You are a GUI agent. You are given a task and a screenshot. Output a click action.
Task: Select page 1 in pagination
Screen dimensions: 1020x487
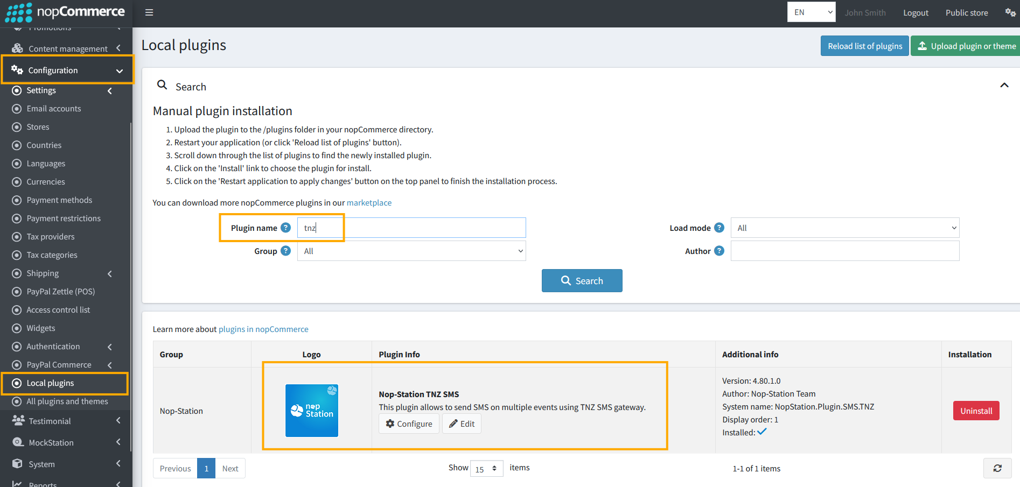tap(206, 468)
